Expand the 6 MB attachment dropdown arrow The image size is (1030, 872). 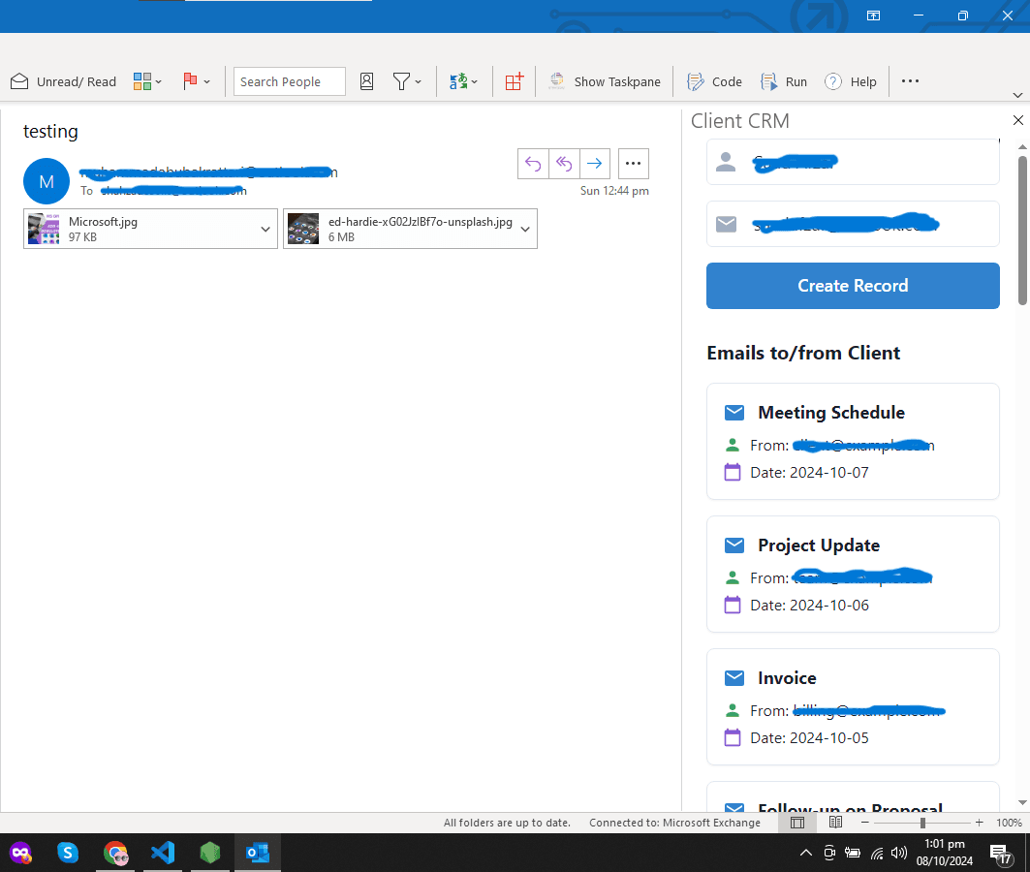(x=525, y=229)
